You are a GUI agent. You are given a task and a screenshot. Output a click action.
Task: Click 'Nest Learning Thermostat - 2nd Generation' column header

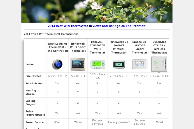(58, 47)
